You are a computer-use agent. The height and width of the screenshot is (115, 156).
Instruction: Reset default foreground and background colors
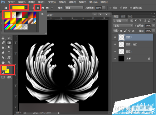click(3, 73)
